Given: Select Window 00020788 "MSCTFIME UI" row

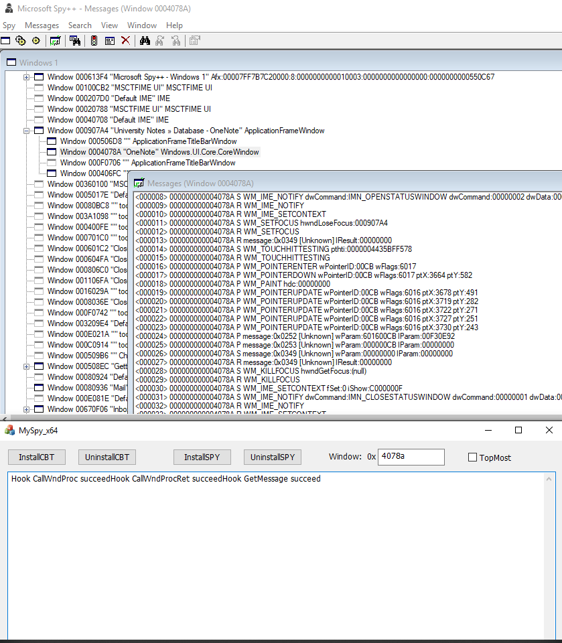Looking at the screenshot, I should click(129, 109).
